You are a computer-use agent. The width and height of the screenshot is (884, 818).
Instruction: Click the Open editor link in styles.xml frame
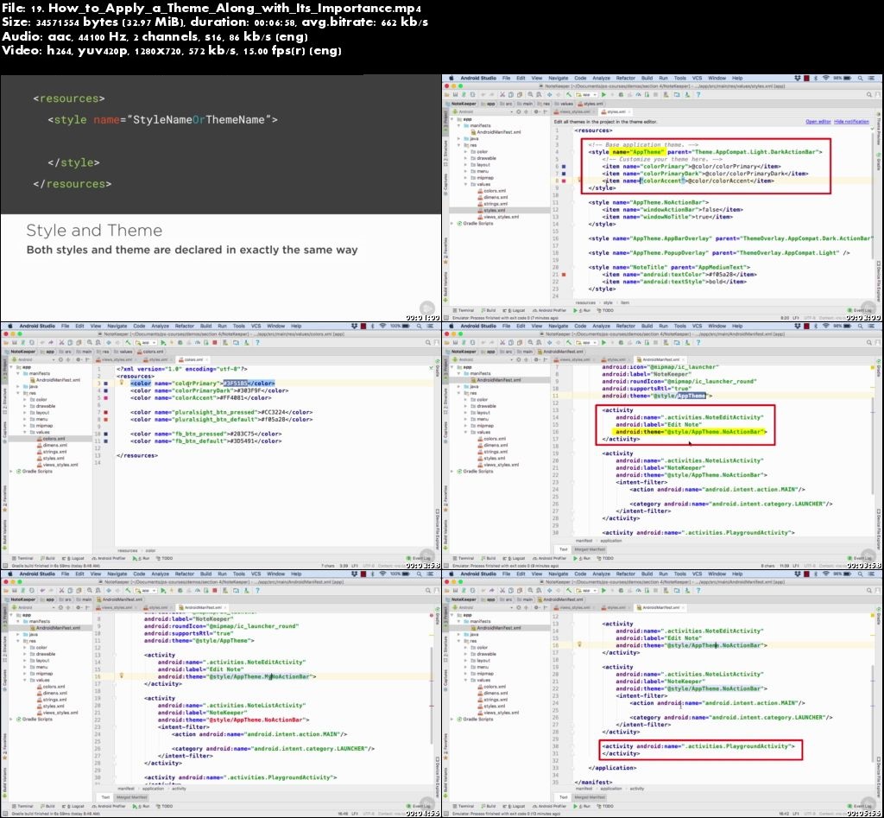click(818, 121)
